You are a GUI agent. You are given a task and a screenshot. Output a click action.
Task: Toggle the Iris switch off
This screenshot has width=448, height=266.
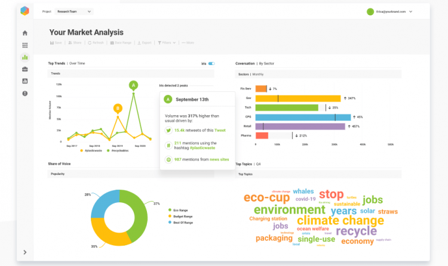click(x=211, y=63)
